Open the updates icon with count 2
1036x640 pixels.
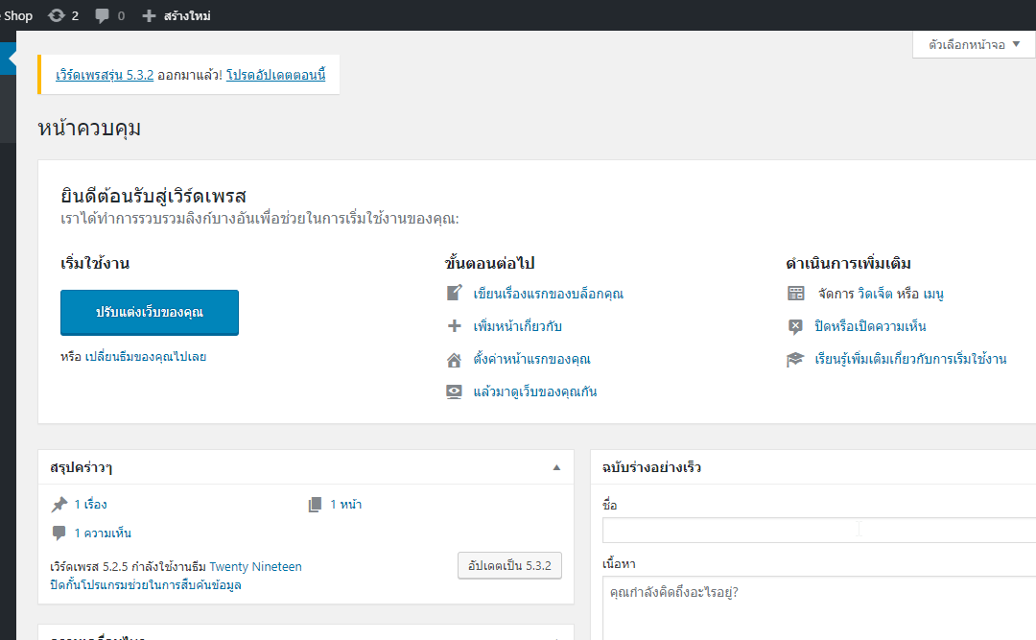point(63,15)
